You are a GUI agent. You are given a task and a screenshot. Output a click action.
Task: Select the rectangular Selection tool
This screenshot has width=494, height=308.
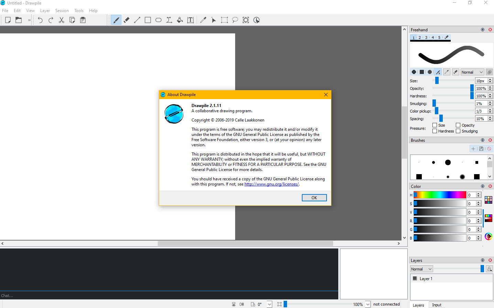coord(224,20)
